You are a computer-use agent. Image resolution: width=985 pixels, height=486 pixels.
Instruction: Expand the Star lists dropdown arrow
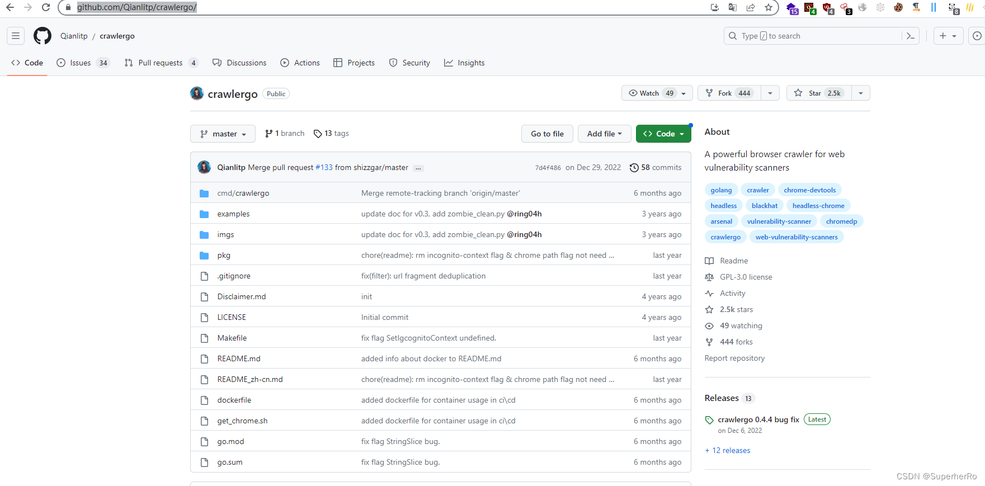(861, 93)
